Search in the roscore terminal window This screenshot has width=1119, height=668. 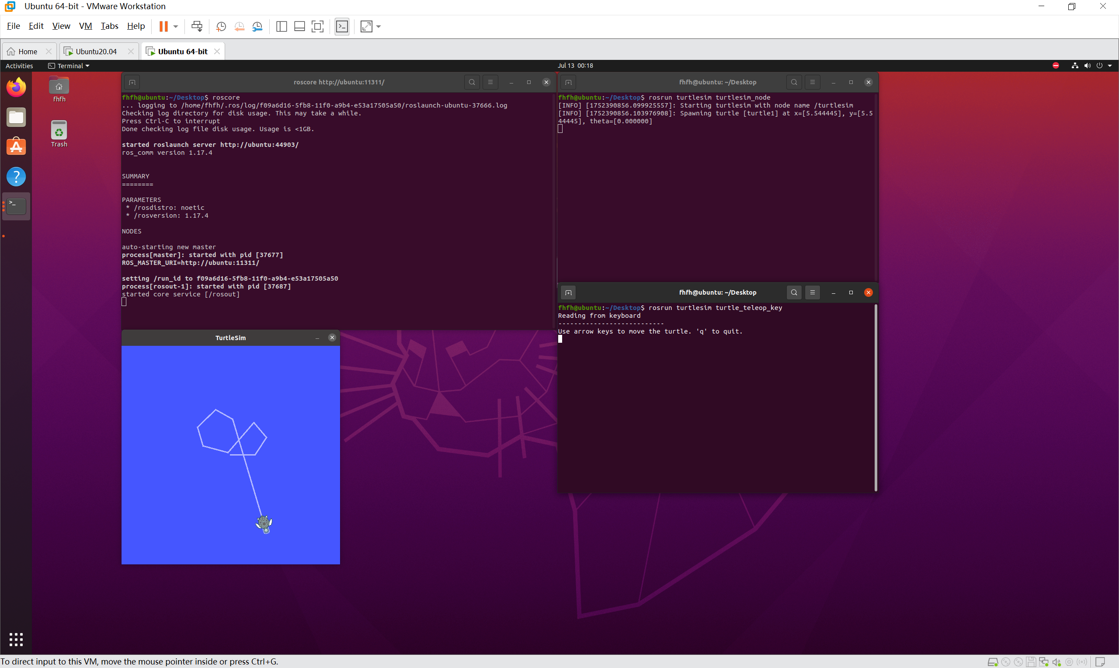[x=472, y=82]
